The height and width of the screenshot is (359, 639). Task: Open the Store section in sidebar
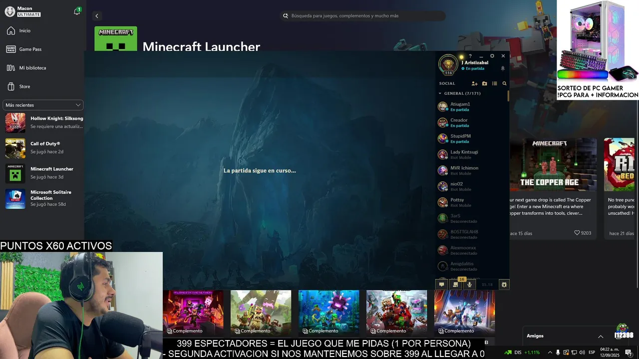click(42, 87)
